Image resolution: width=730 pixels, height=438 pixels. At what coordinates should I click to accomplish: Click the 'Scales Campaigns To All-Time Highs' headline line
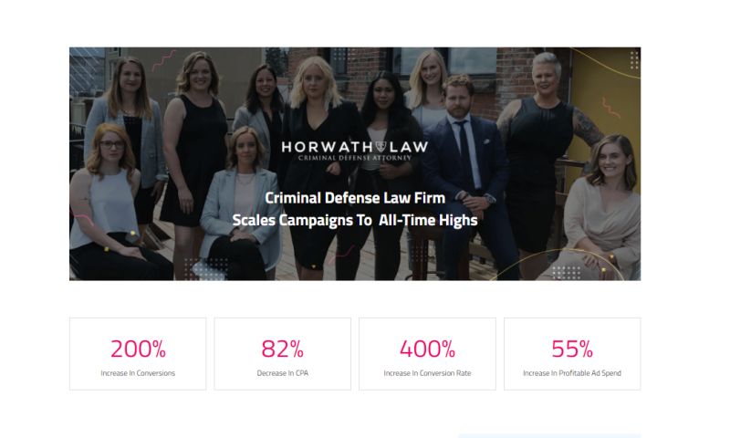click(355, 220)
